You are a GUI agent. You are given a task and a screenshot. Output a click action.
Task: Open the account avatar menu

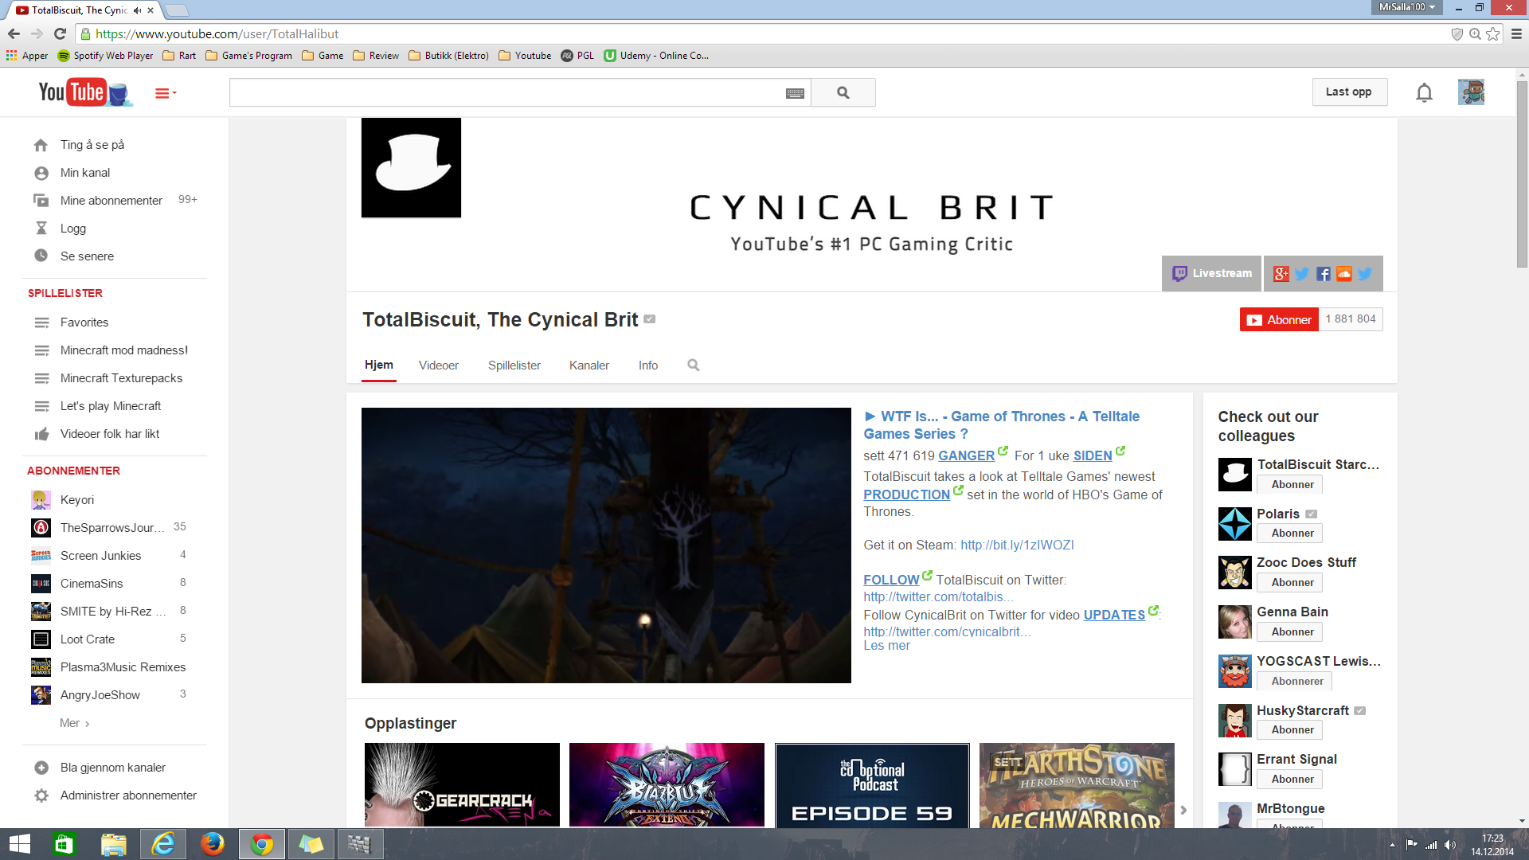(x=1471, y=92)
